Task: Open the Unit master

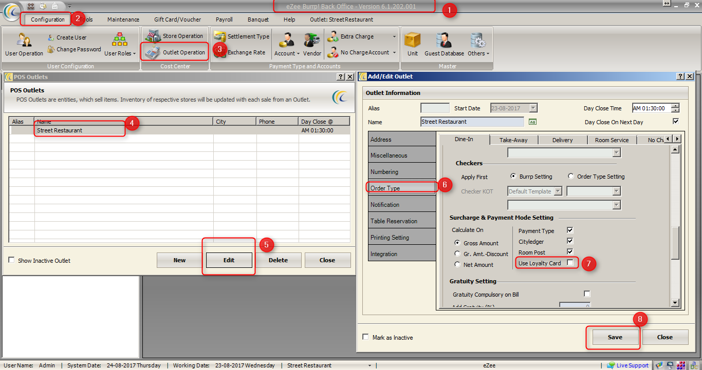Action: click(x=413, y=44)
